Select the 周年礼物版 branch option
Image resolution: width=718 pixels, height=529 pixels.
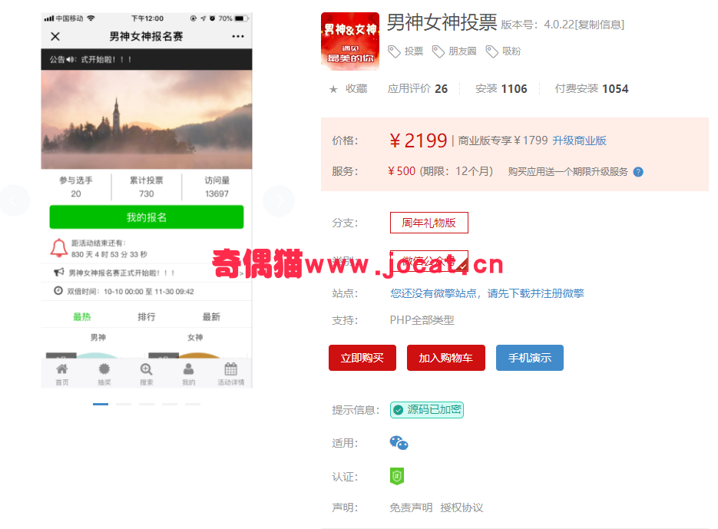(429, 223)
